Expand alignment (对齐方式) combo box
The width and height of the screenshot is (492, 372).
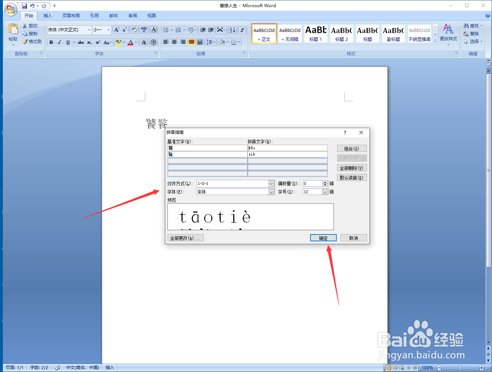click(x=272, y=183)
